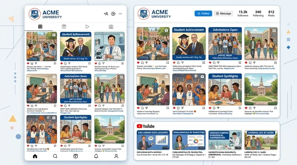The image size is (297, 165).
Task: Share the mobile Student Achievement post
Action: tap(69, 64)
